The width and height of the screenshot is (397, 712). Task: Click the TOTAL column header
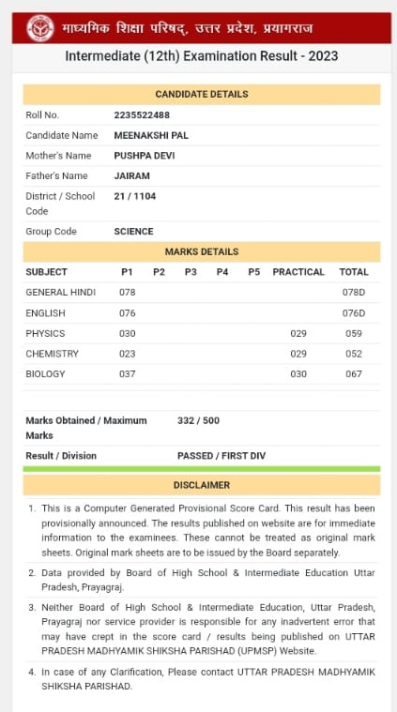(354, 272)
